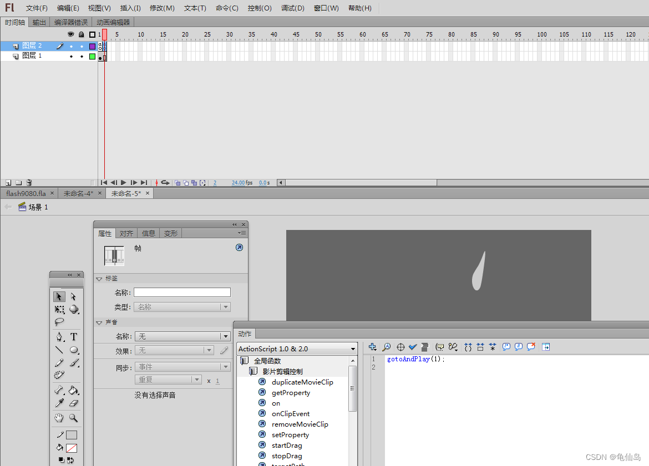
Task: Toggle purple outline square of 图层 2
Action: pos(92,47)
